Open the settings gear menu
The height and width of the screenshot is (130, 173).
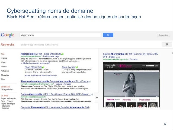(167, 44)
